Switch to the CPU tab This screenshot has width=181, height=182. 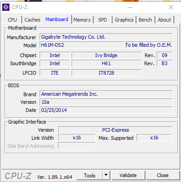click(12, 20)
